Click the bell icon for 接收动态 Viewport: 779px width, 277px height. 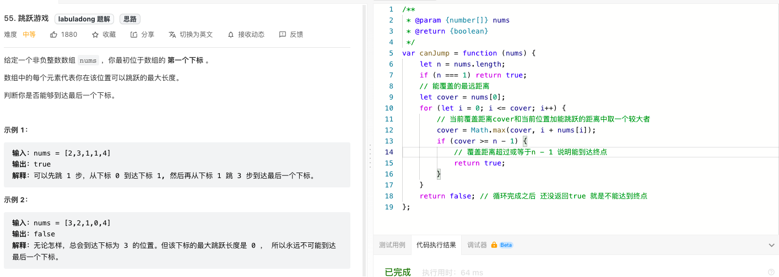pos(231,35)
